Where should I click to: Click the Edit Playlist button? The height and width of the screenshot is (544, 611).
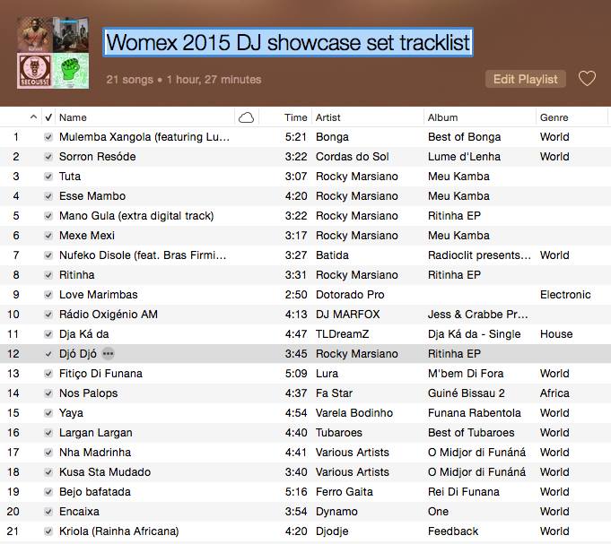coord(525,79)
